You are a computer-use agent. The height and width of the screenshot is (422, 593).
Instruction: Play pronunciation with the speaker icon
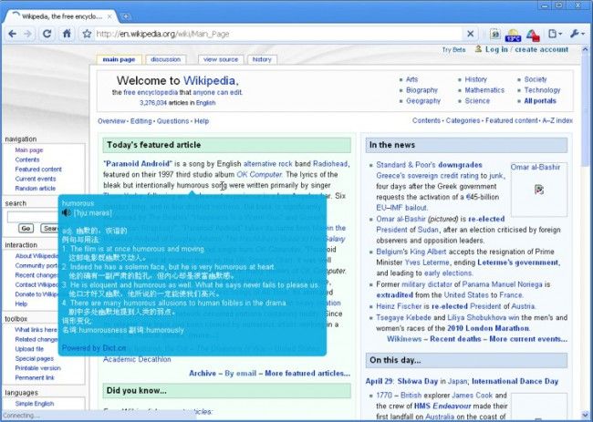point(67,212)
